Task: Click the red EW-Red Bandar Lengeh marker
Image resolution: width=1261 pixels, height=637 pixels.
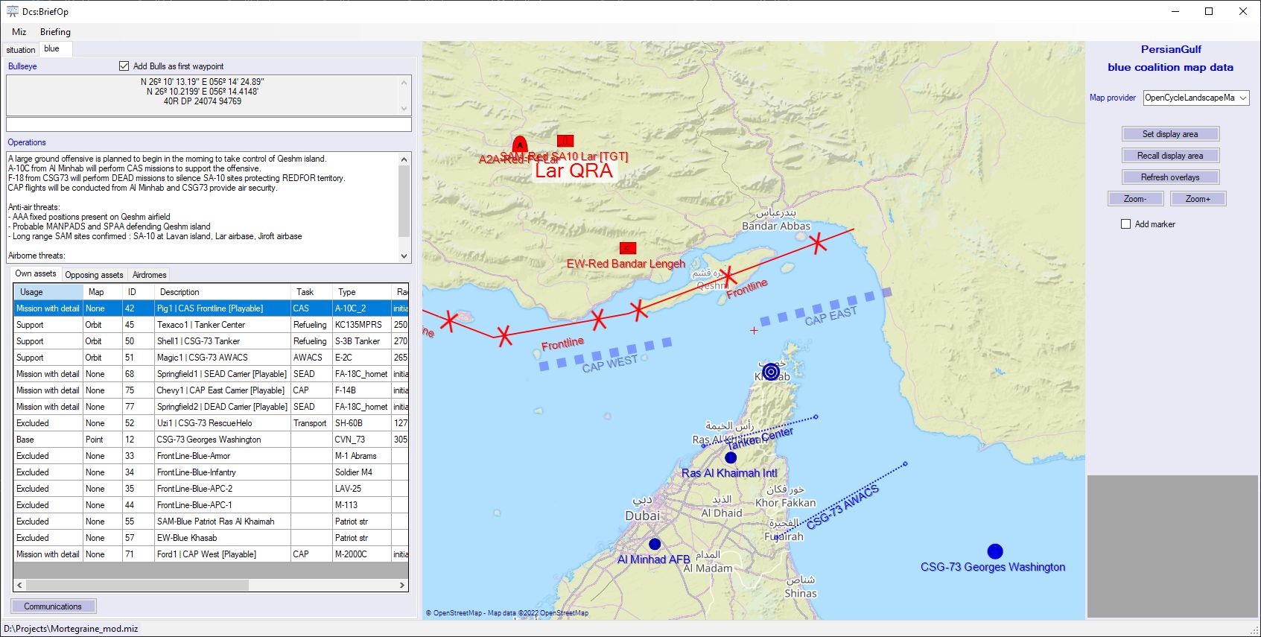Action: [628, 248]
